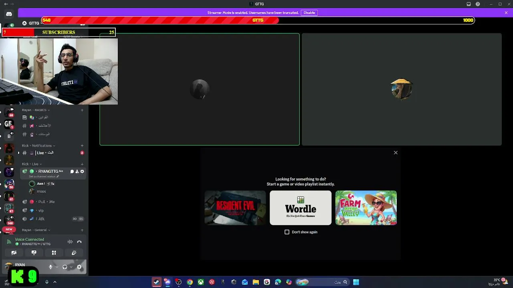Open microphone input options arrow
The height and width of the screenshot is (288, 513).
(x=57, y=267)
